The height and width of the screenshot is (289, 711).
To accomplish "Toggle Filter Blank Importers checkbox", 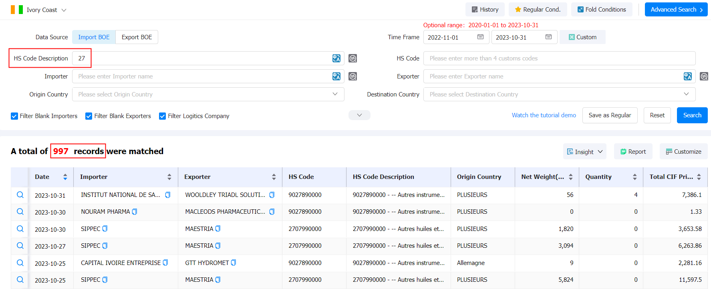I will [x=14, y=116].
